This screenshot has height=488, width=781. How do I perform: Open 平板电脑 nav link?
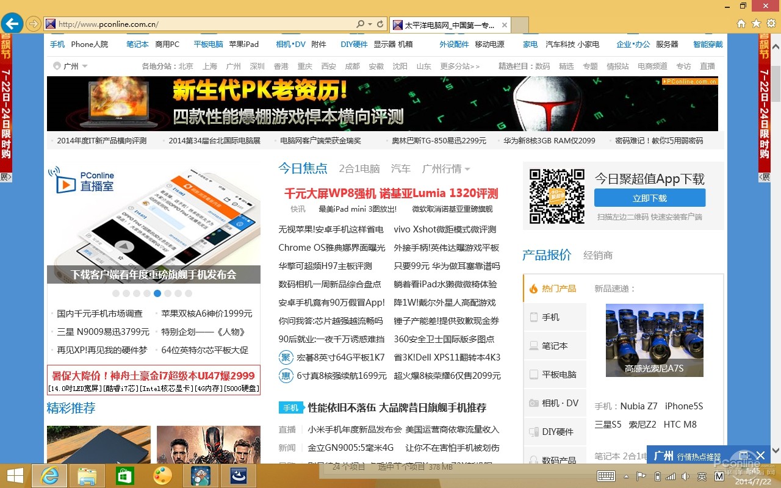(x=209, y=45)
